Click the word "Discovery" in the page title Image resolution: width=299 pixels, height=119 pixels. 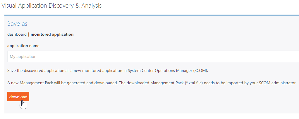click(61, 6)
